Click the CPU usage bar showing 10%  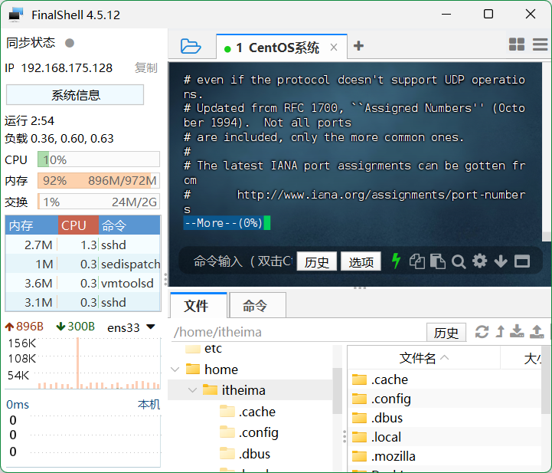[99, 159]
